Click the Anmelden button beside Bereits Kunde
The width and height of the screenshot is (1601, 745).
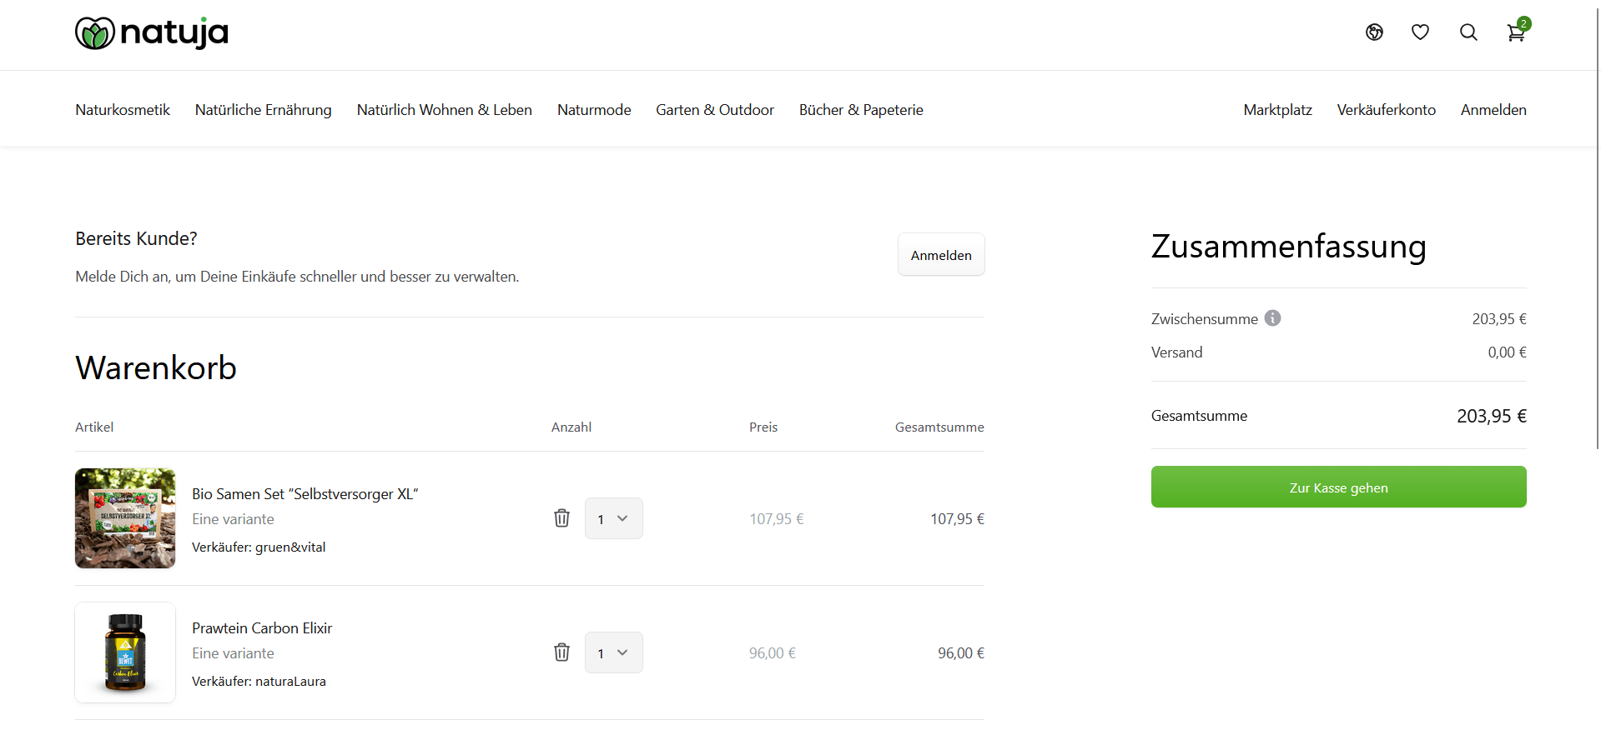coord(941,255)
